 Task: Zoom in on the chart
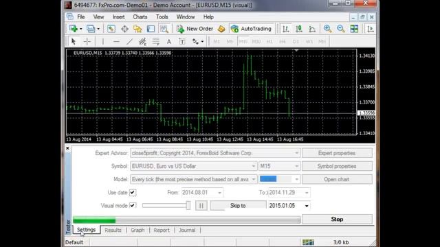(327, 29)
